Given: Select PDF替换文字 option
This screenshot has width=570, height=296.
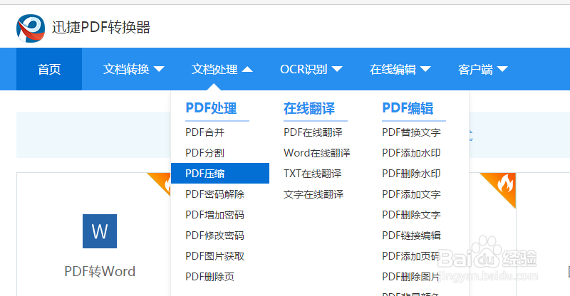Looking at the screenshot, I should (411, 132).
